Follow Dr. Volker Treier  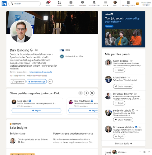tap(119, 103)
